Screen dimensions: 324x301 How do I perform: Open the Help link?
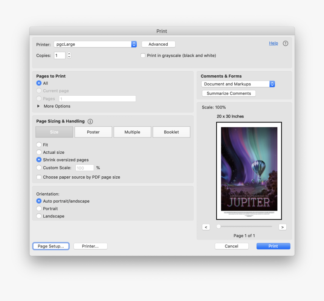click(274, 43)
